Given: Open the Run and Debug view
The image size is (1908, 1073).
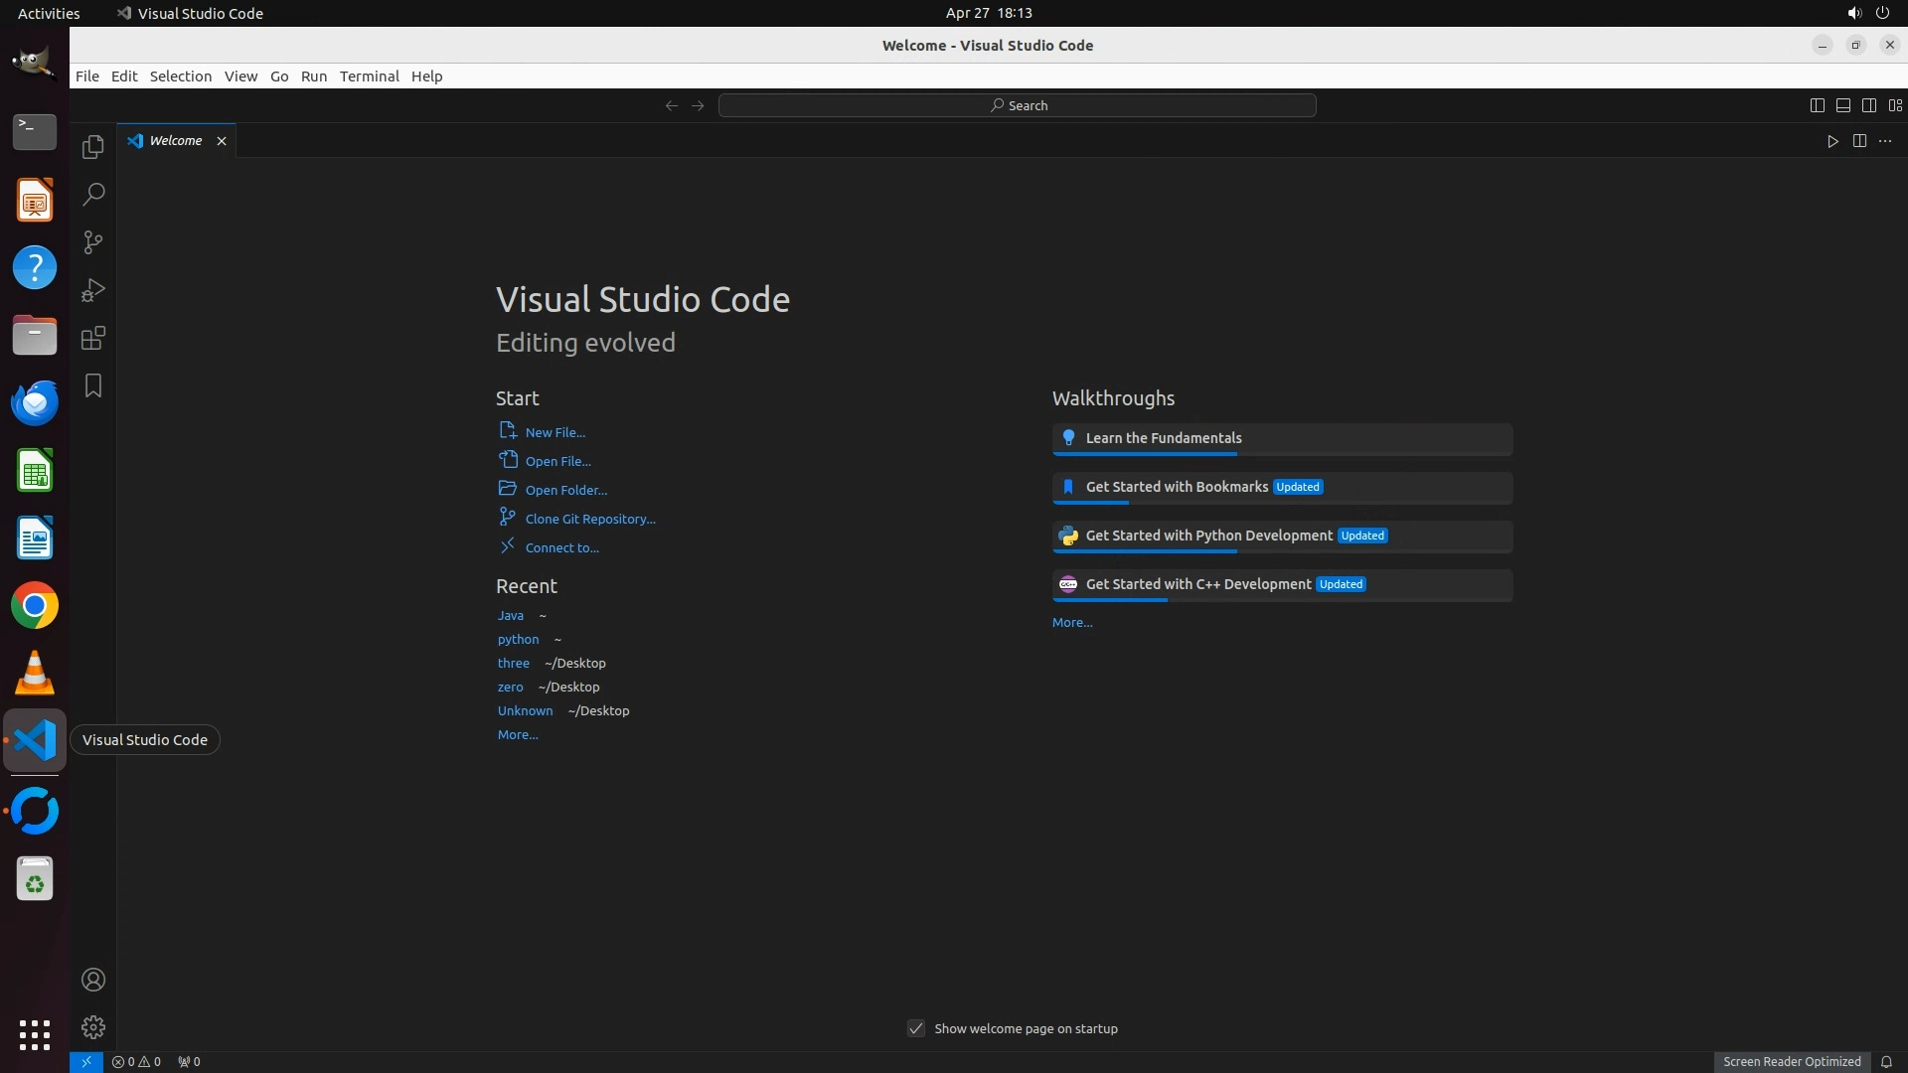Looking at the screenshot, I should pyautogui.click(x=93, y=290).
